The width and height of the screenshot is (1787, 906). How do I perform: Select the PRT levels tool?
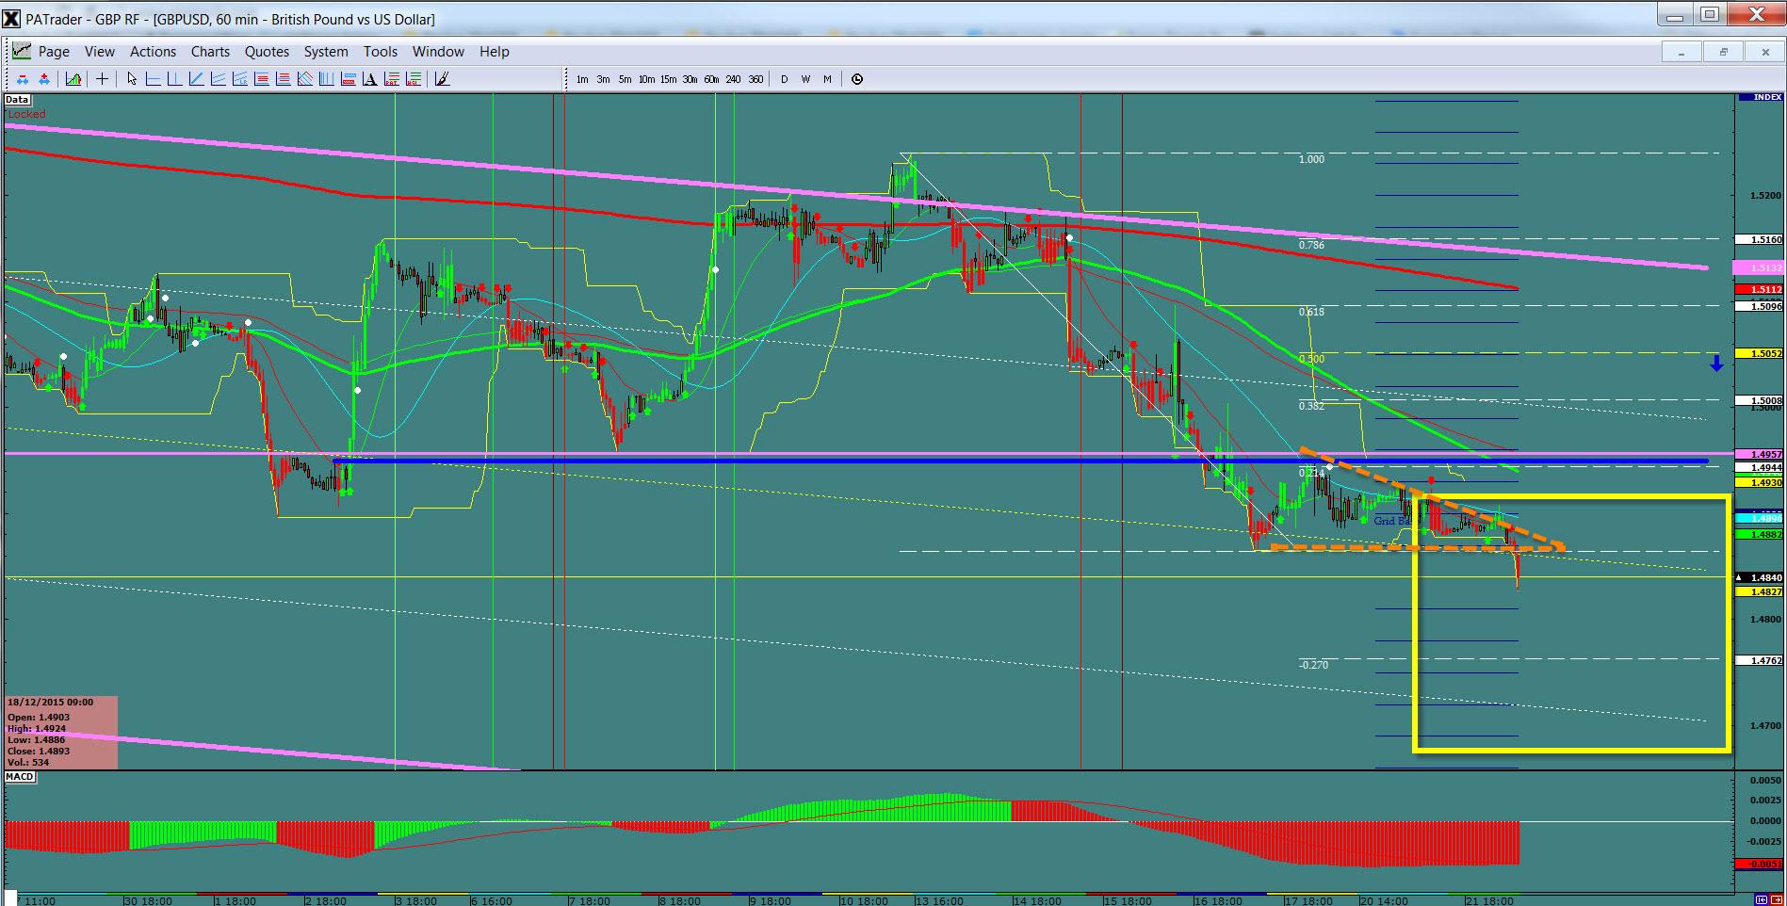tap(392, 79)
